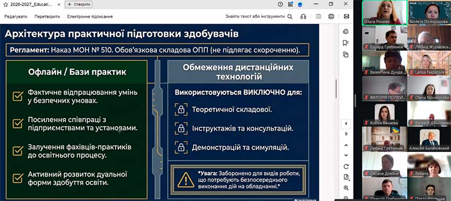Rotate the page with circular arrow

point(346,167)
